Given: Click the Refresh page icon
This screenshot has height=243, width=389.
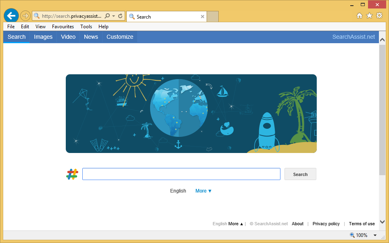Looking at the screenshot, I should tap(120, 16).
